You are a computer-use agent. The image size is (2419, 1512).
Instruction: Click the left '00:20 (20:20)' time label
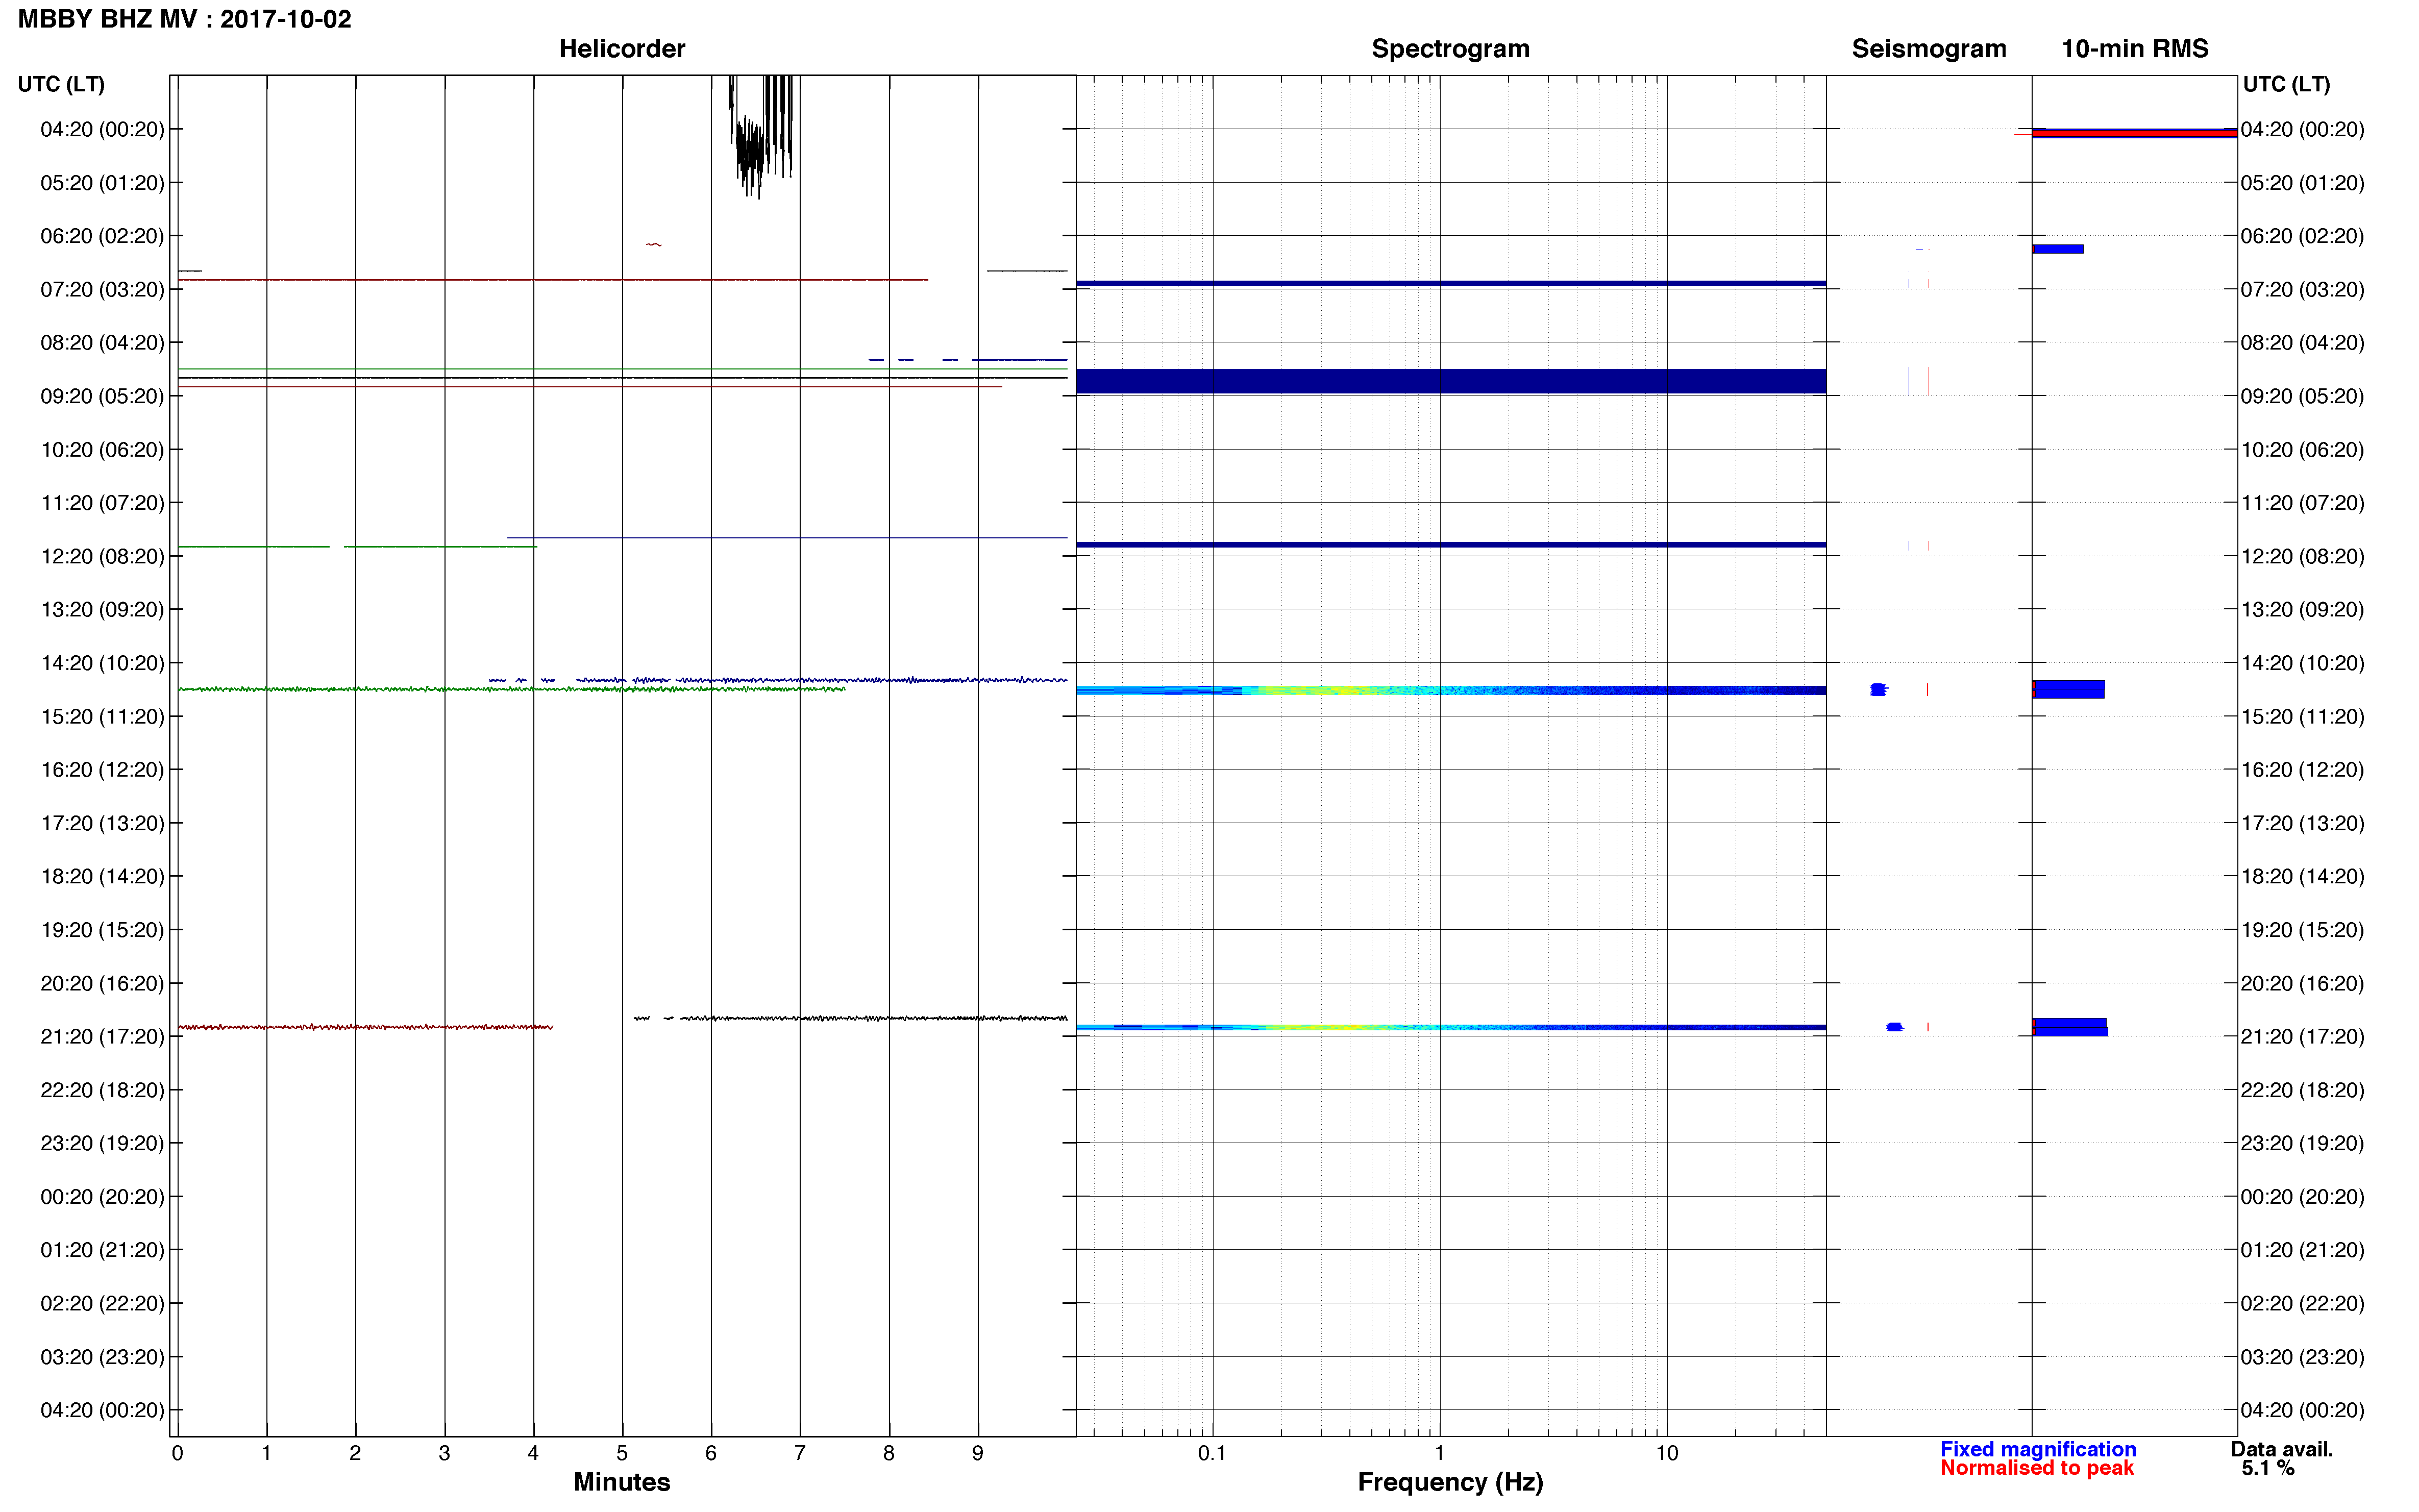[102, 1196]
